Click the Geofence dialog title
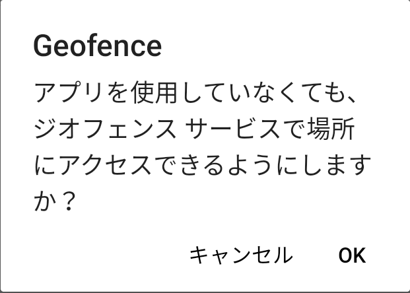410x293 pixels. point(96,46)
